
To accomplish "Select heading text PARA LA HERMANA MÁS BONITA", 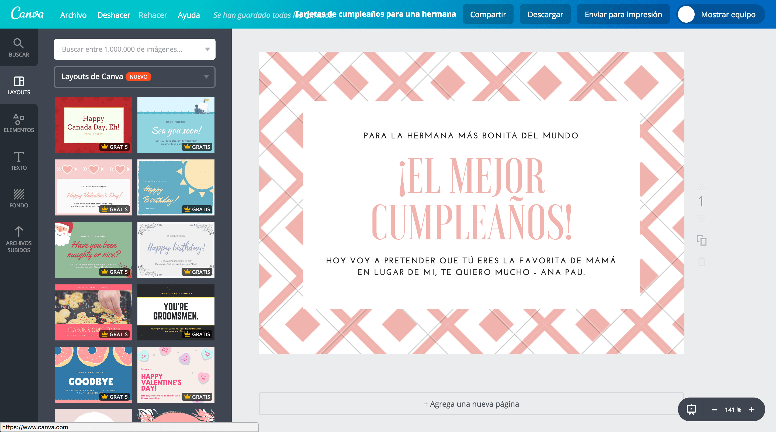I will (x=471, y=135).
